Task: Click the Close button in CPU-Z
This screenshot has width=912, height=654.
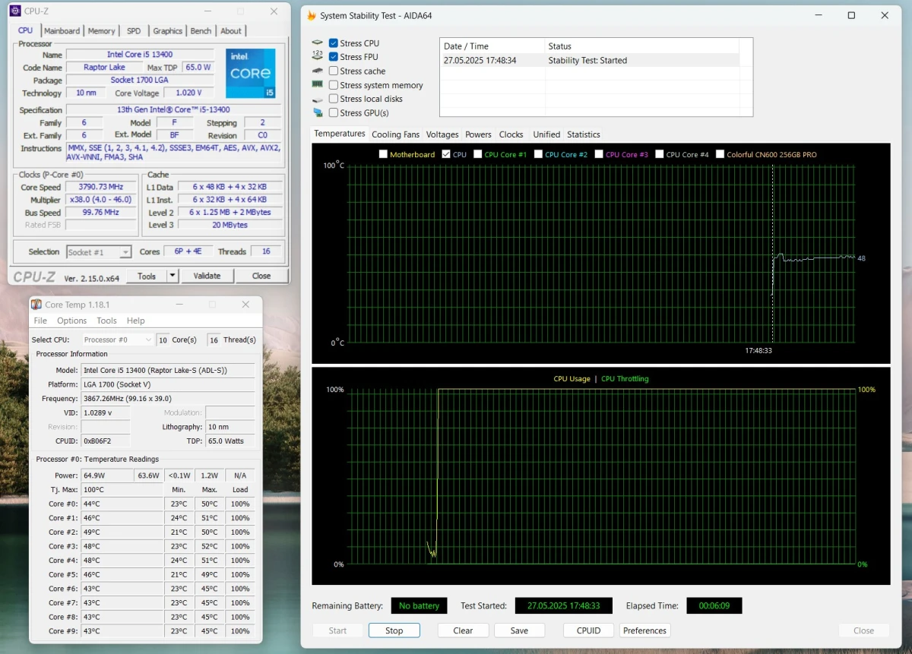Action: (261, 276)
